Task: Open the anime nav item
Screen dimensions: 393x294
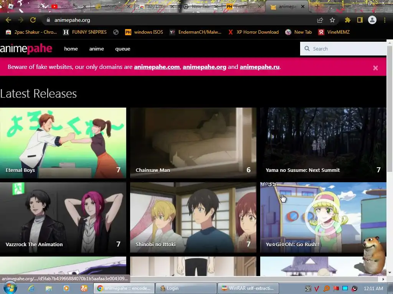Action: (x=96, y=49)
